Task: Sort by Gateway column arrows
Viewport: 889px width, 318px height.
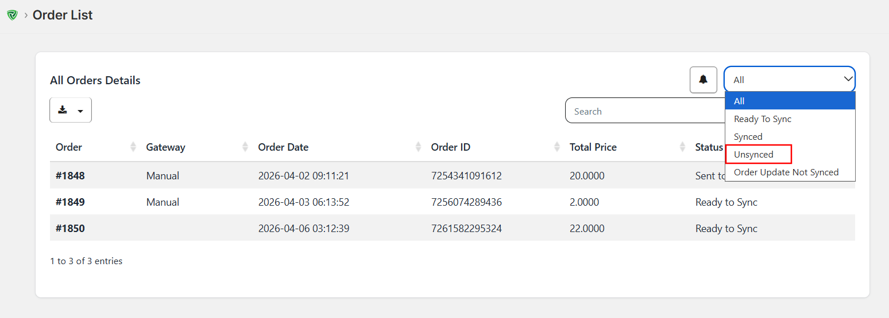Action: pos(245,147)
